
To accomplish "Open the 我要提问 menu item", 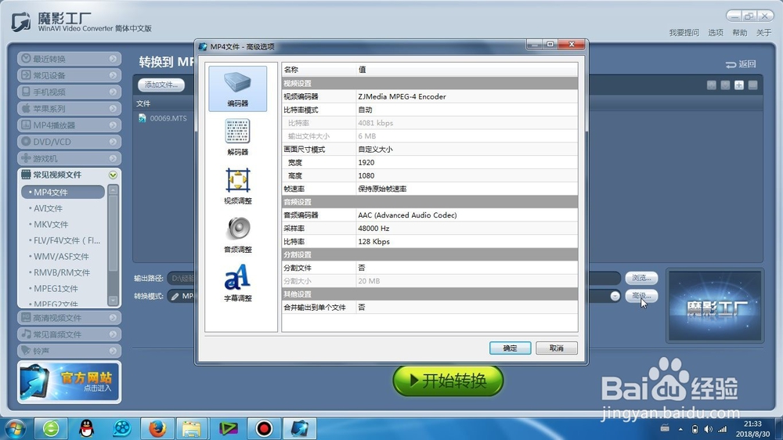I will point(684,32).
